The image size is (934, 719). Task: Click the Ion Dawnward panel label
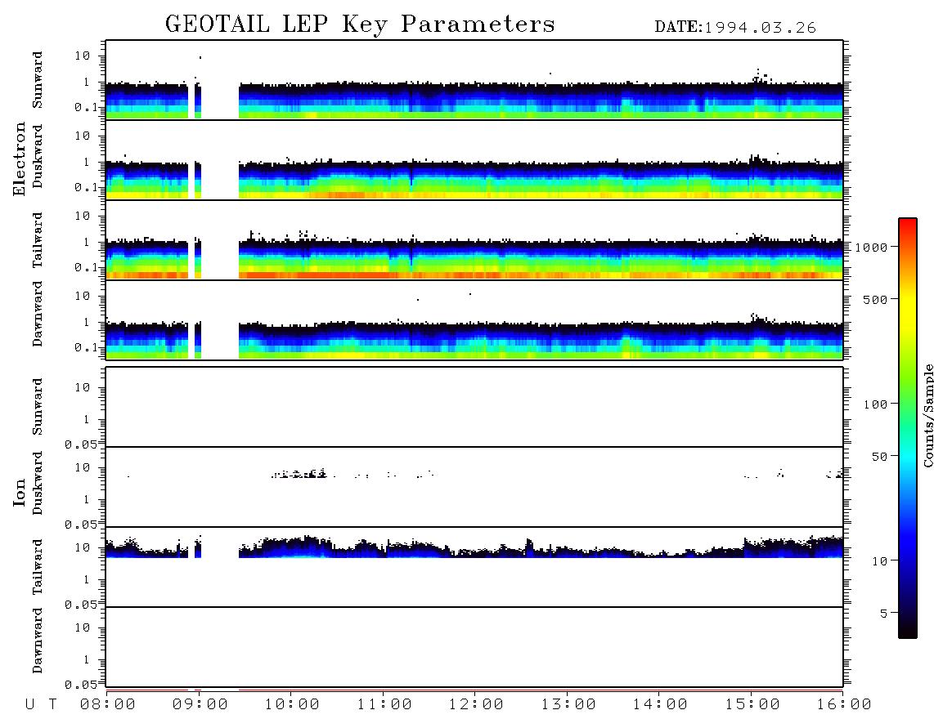pyautogui.click(x=38, y=641)
